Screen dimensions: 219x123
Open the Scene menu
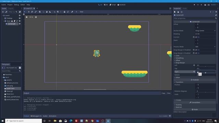pyautogui.click(x=3, y=5)
